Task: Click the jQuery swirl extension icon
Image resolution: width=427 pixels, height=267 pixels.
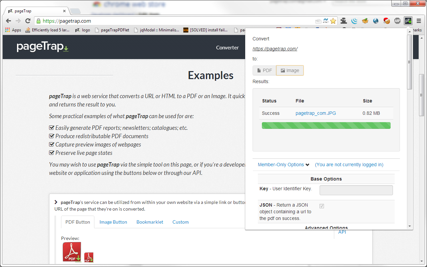Action: click(x=354, y=21)
